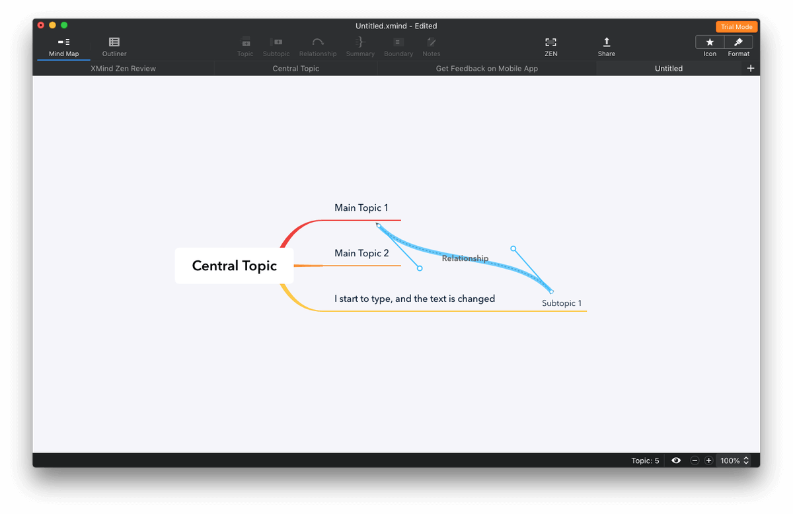Add a Boundary from the toolbar
The height and width of the screenshot is (514, 793).
pyautogui.click(x=398, y=46)
